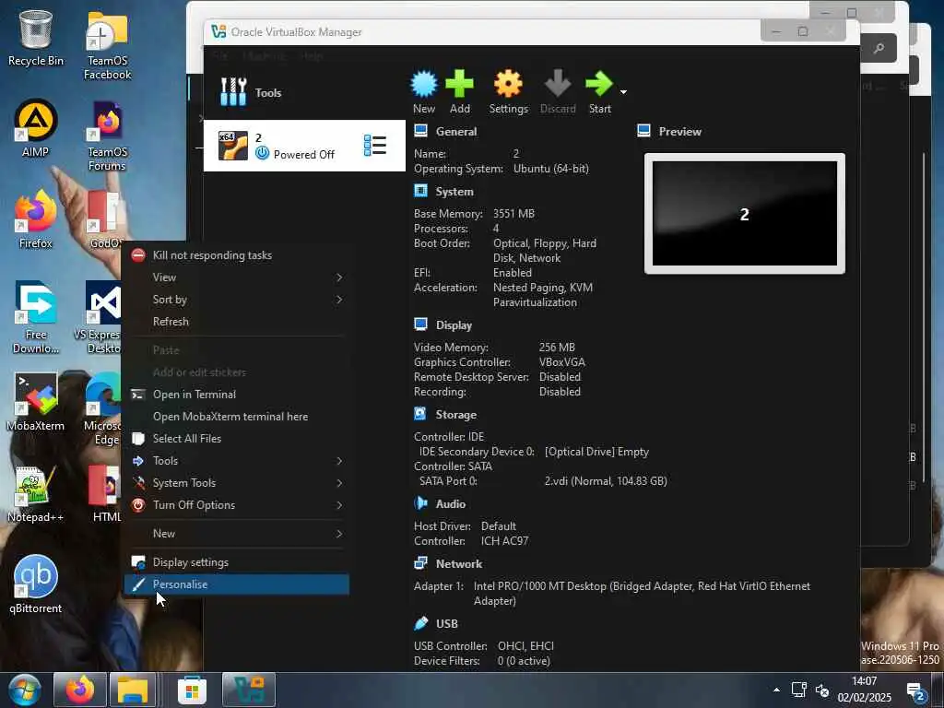Click VirtualBox taskbar button
944x708 pixels.
coord(249,690)
